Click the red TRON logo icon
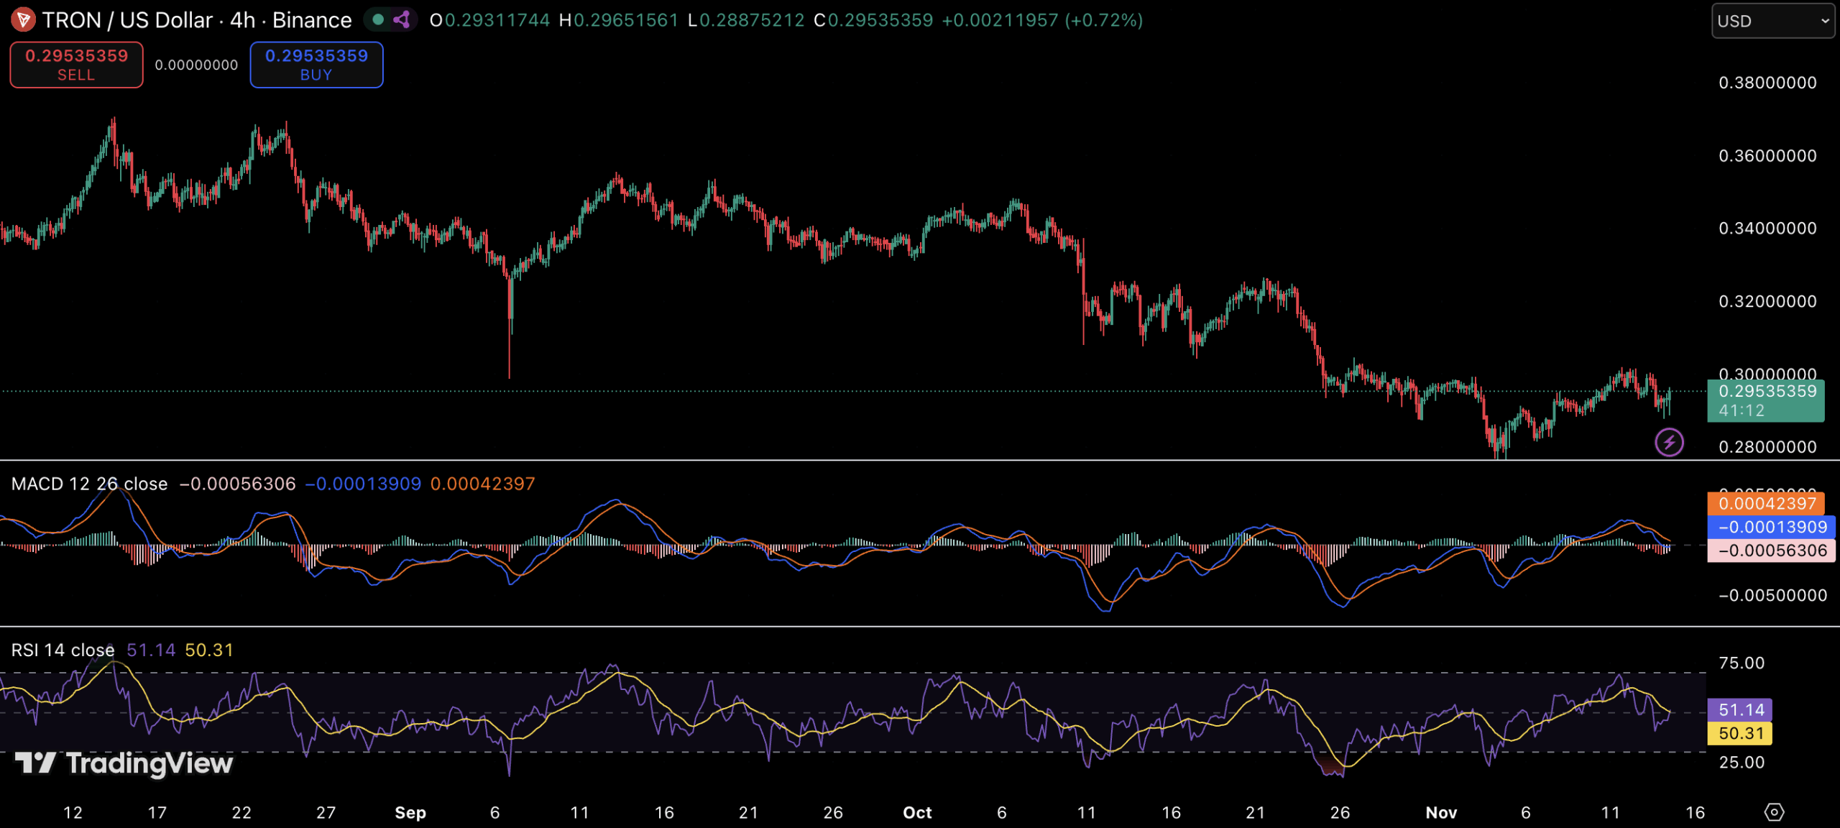The height and width of the screenshot is (828, 1840). point(23,19)
